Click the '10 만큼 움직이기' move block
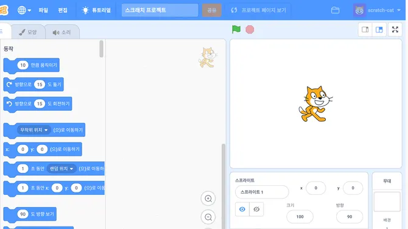The height and width of the screenshot is (229, 408). point(31,65)
